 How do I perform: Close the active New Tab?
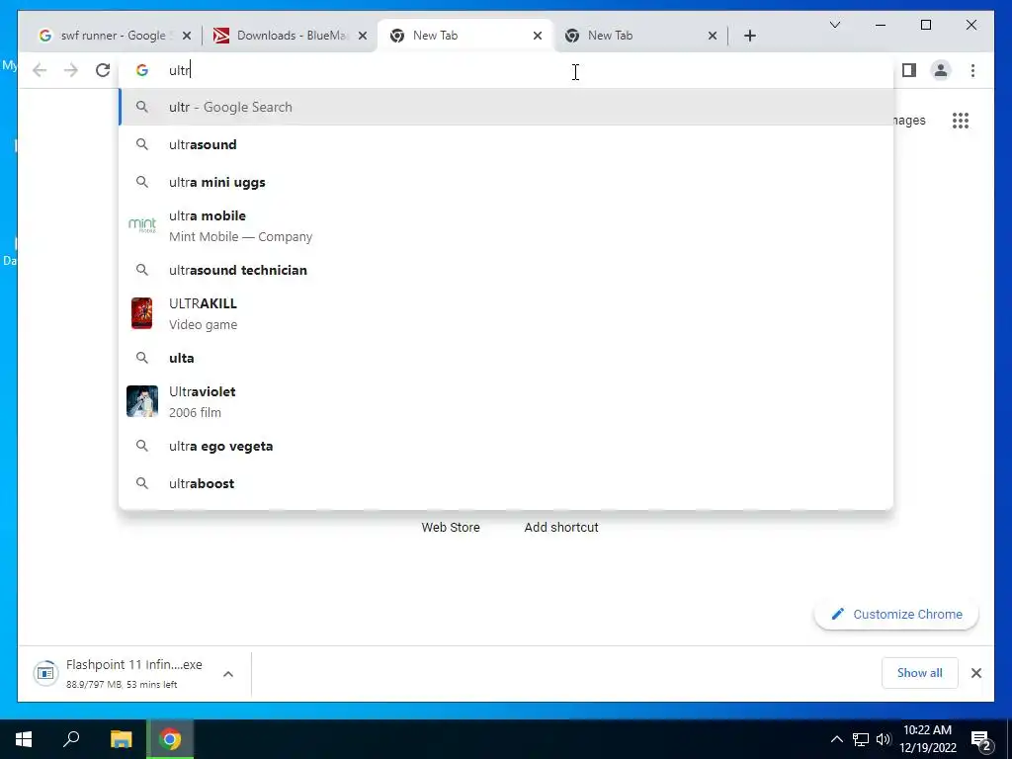tap(538, 36)
